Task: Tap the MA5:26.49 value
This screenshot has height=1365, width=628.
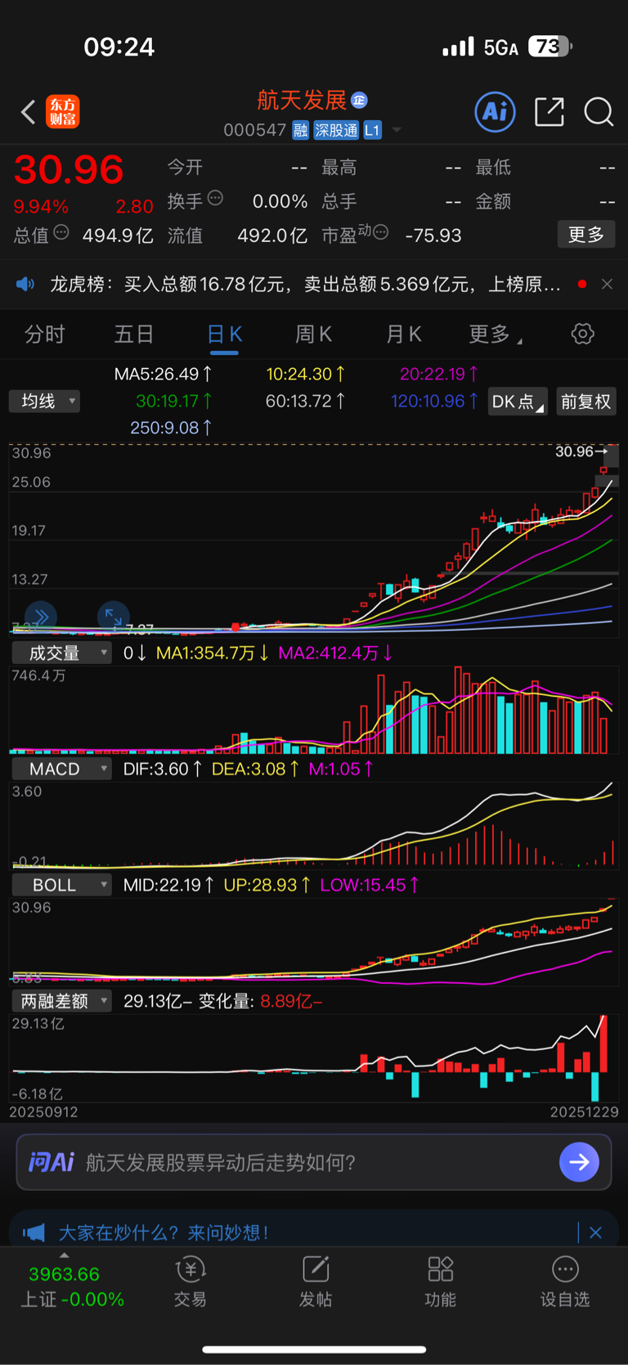Action: click(x=164, y=374)
